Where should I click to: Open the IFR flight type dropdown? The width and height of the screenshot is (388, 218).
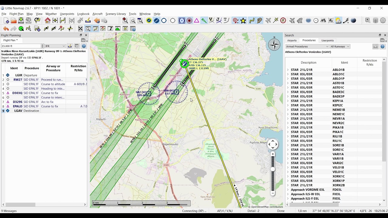(x=55, y=46)
